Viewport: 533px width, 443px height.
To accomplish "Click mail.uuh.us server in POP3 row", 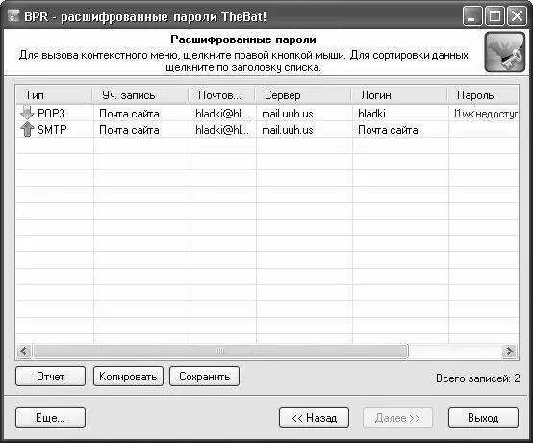I will coord(288,114).
